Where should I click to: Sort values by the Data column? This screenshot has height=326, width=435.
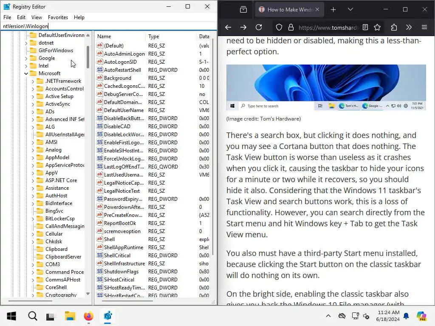(x=204, y=37)
